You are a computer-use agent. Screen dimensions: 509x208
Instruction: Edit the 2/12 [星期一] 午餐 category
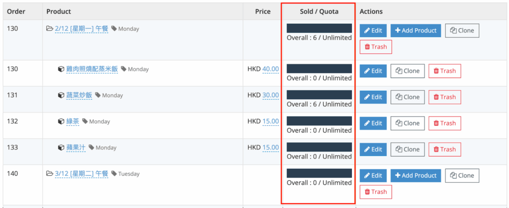point(373,31)
